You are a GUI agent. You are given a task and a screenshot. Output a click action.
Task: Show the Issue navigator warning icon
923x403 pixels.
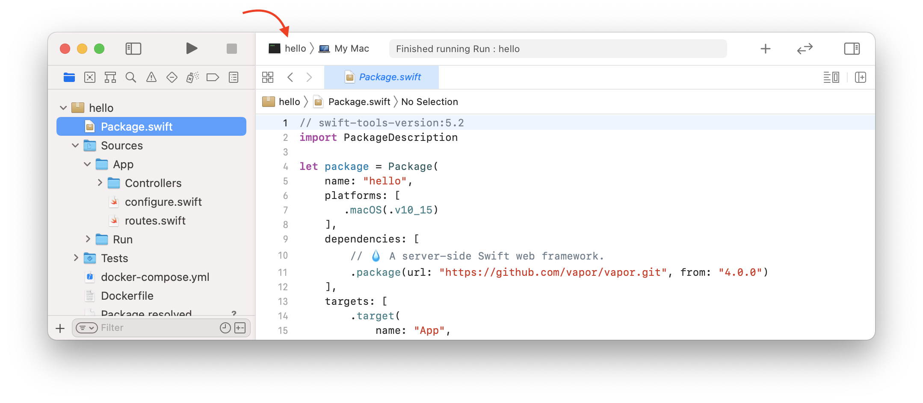(151, 77)
